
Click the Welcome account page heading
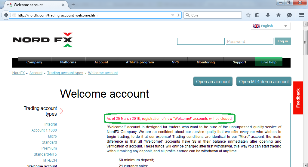coord(104,94)
